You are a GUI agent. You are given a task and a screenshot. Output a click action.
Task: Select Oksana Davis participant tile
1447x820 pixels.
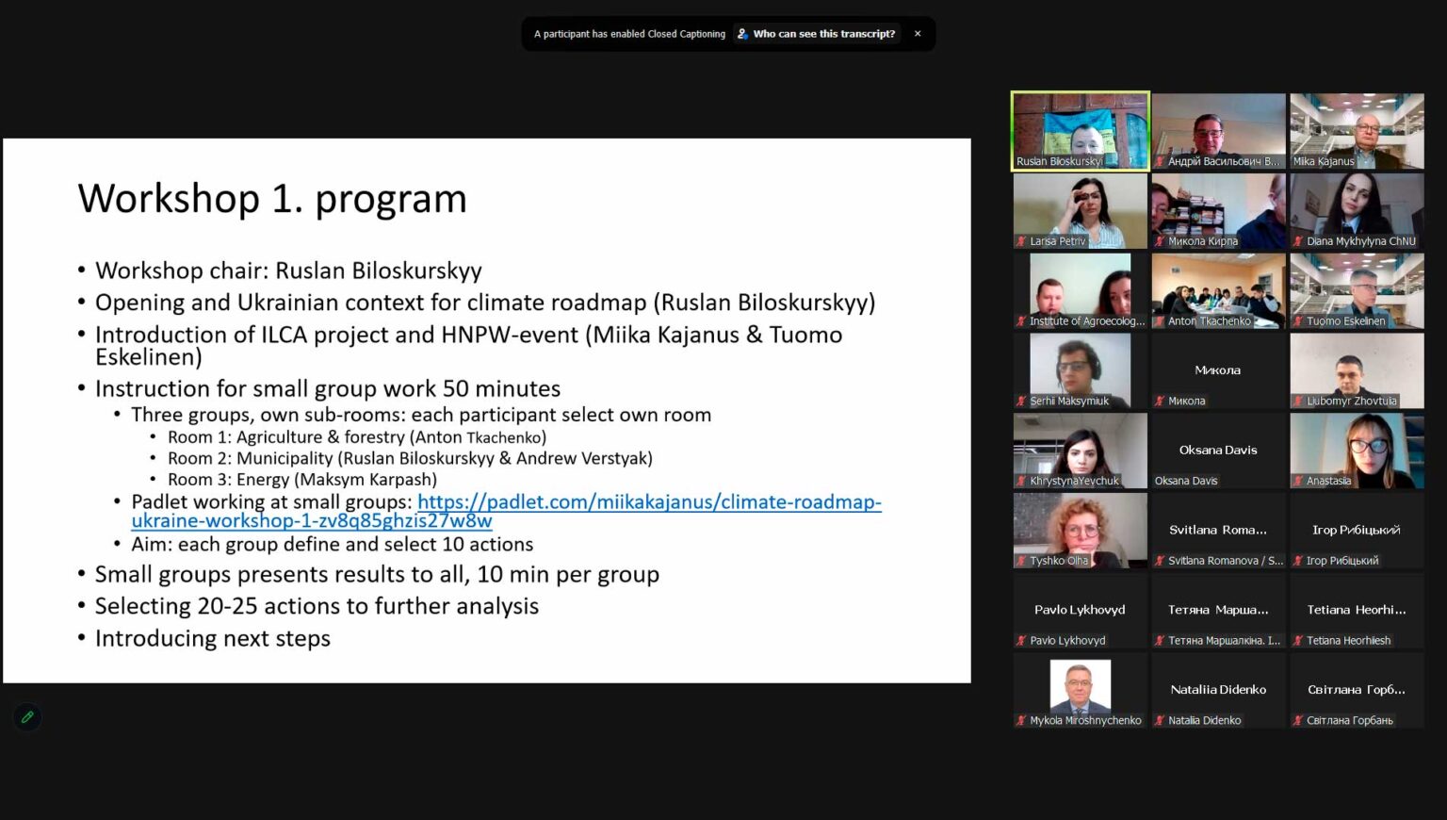1218,451
